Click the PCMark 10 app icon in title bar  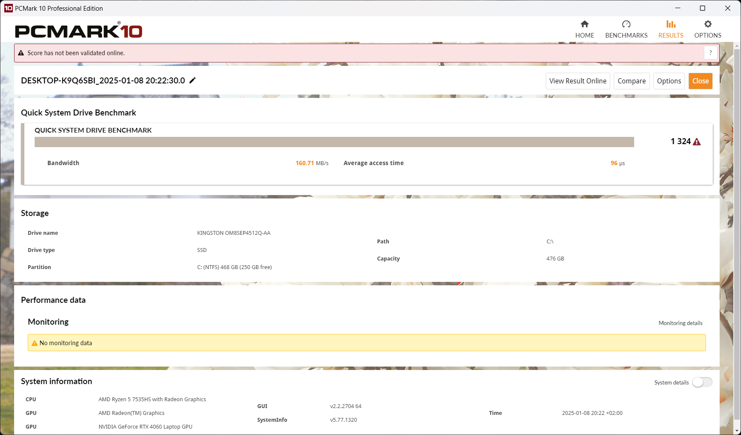pyautogui.click(x=8, y=8)
